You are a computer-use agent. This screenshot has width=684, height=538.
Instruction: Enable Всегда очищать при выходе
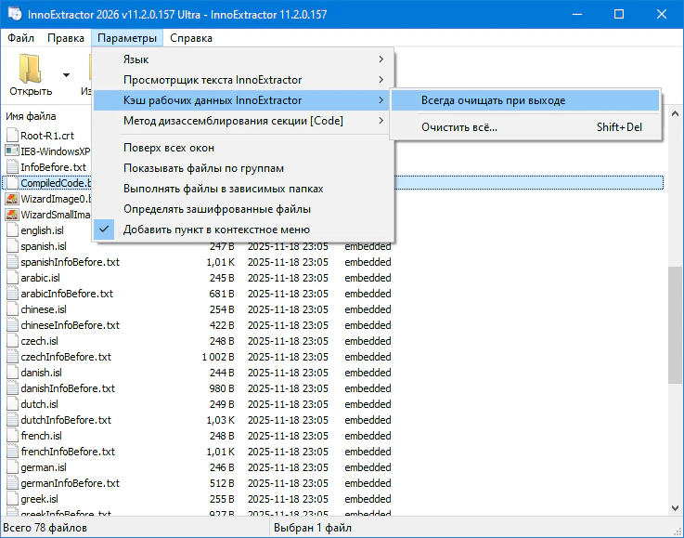point(492,100)
